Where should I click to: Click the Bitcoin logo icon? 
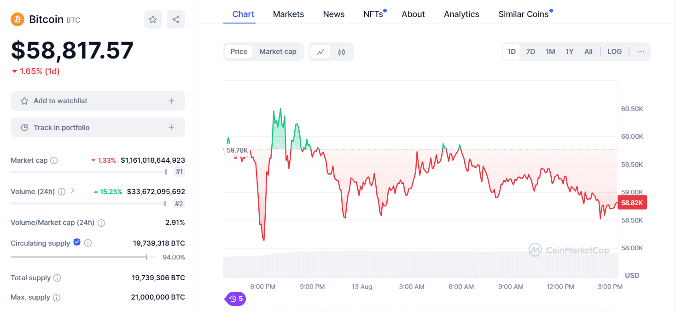[x=17, y=19]
